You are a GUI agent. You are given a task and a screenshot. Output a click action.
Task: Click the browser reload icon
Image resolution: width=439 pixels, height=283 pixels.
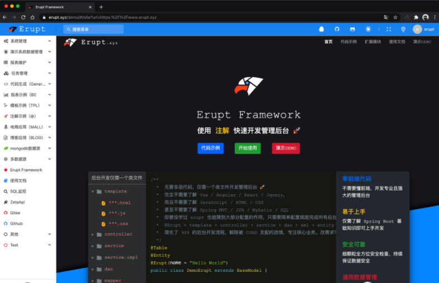tap(23, 17)
